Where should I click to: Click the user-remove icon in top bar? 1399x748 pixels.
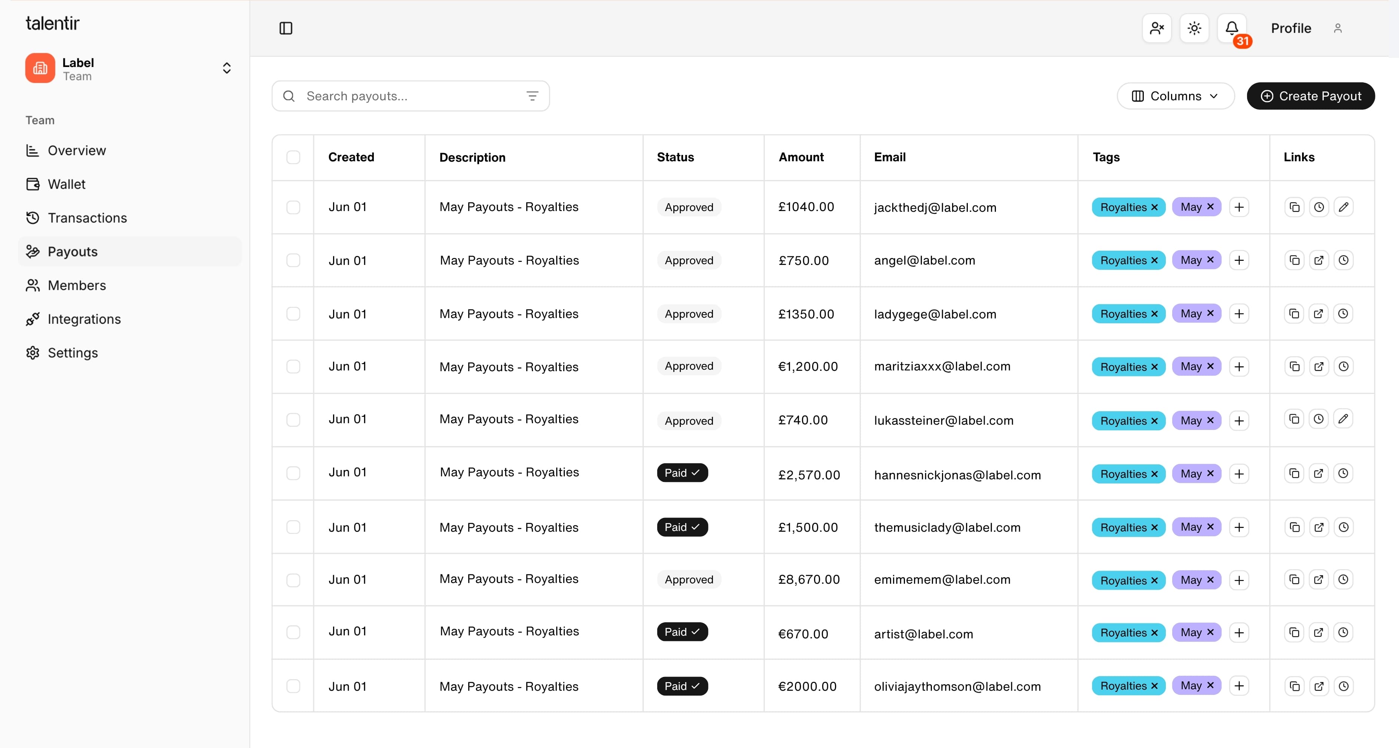pos(1157,28)
